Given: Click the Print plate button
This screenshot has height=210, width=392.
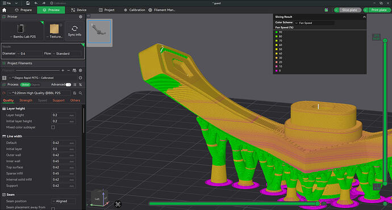Looking at the screenshot, I should 379,10.
